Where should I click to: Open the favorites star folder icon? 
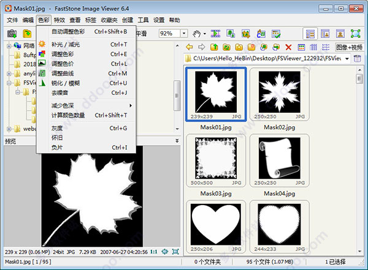(239, 47)
